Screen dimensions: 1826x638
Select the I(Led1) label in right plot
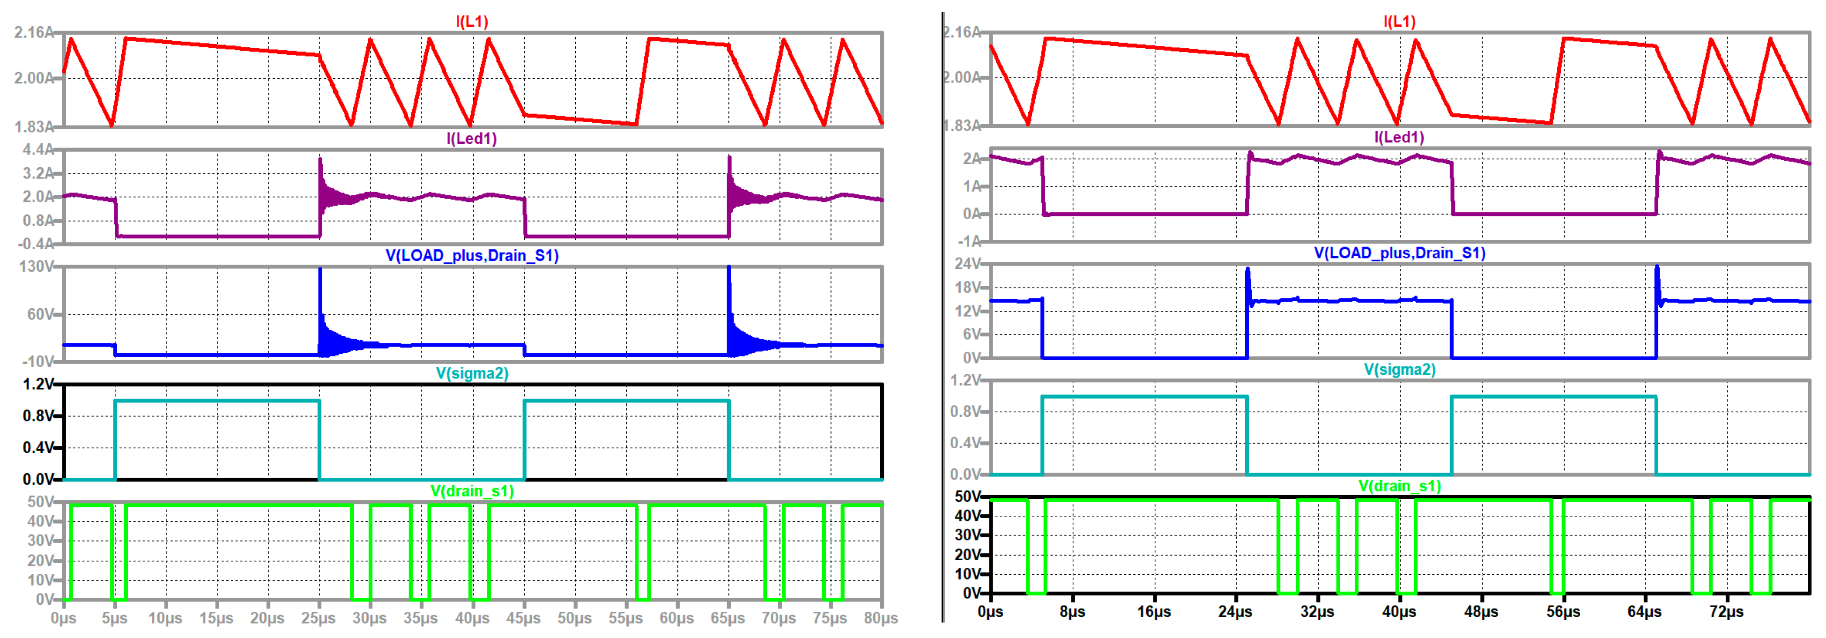(1399, 137)
